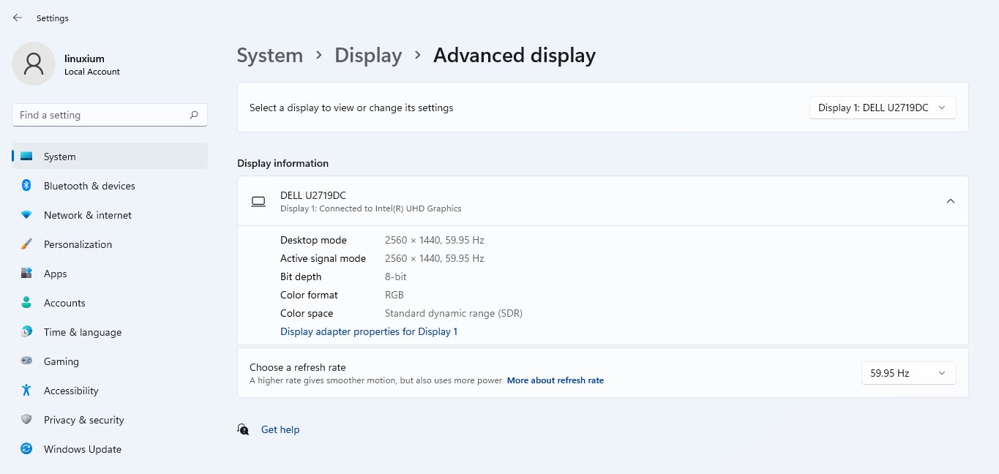Select the Accessibility settings category
999x474 pixels.
[x=71, y=391]
